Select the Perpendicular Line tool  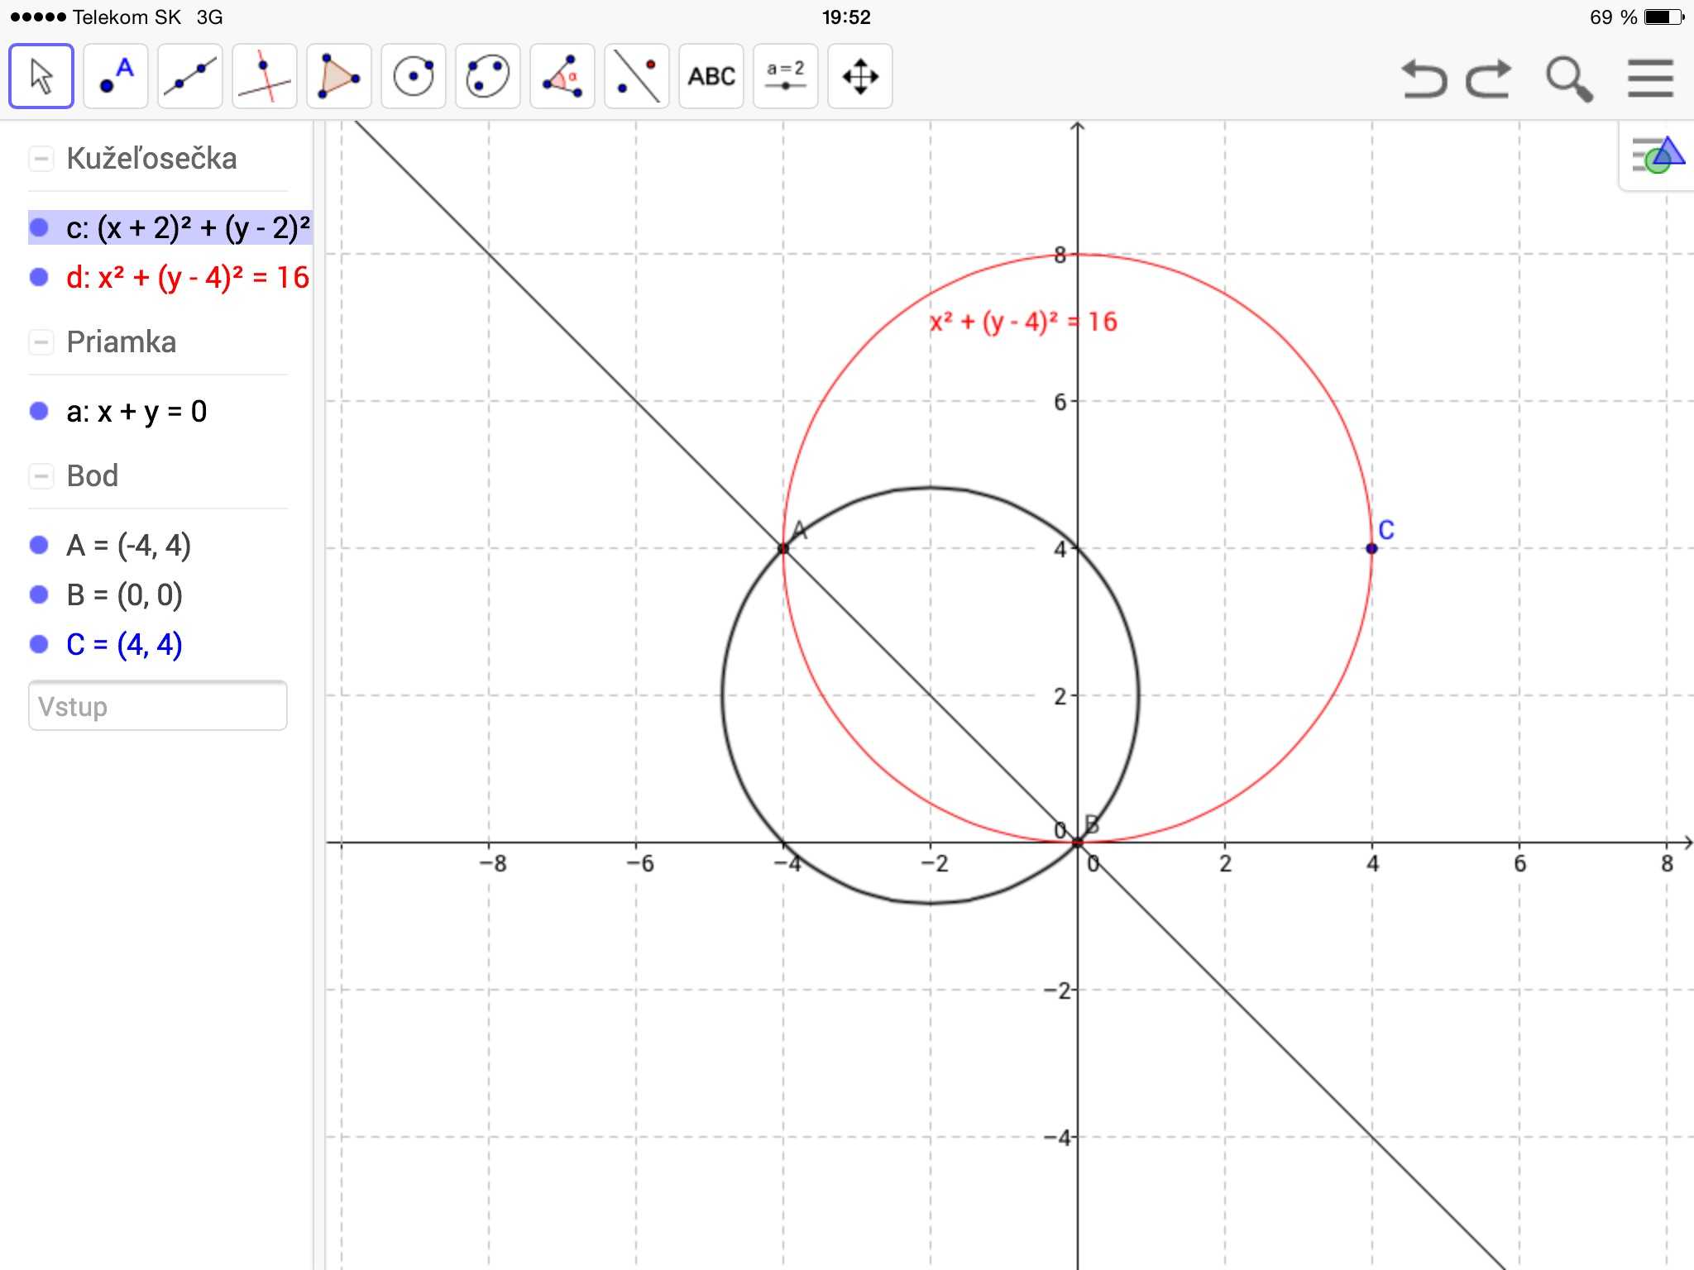265,76
